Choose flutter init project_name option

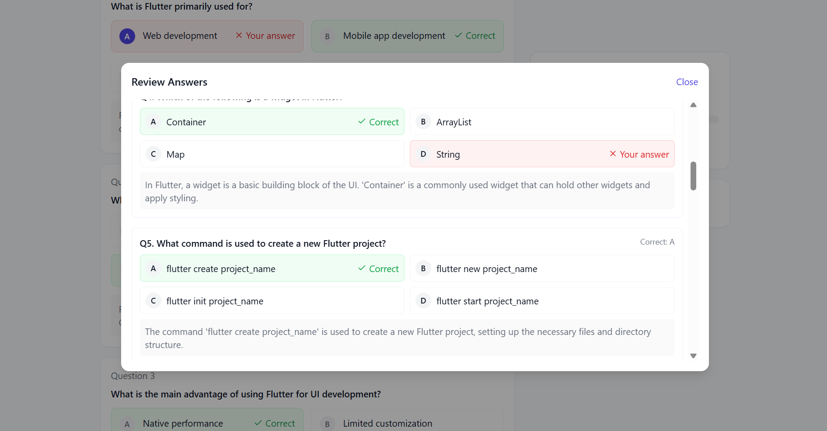(272, 300)
